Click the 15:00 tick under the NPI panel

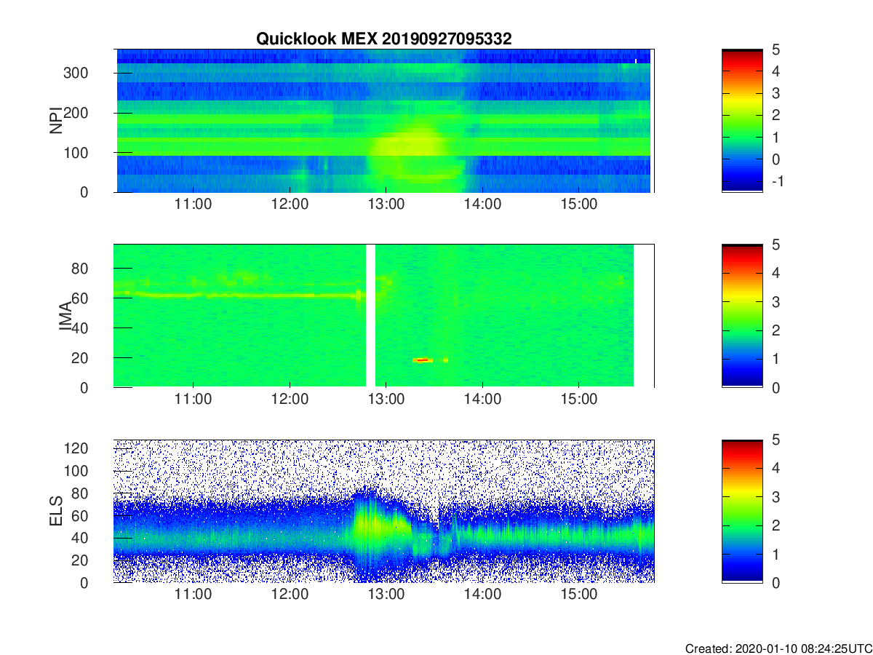[x=579, y=205]
